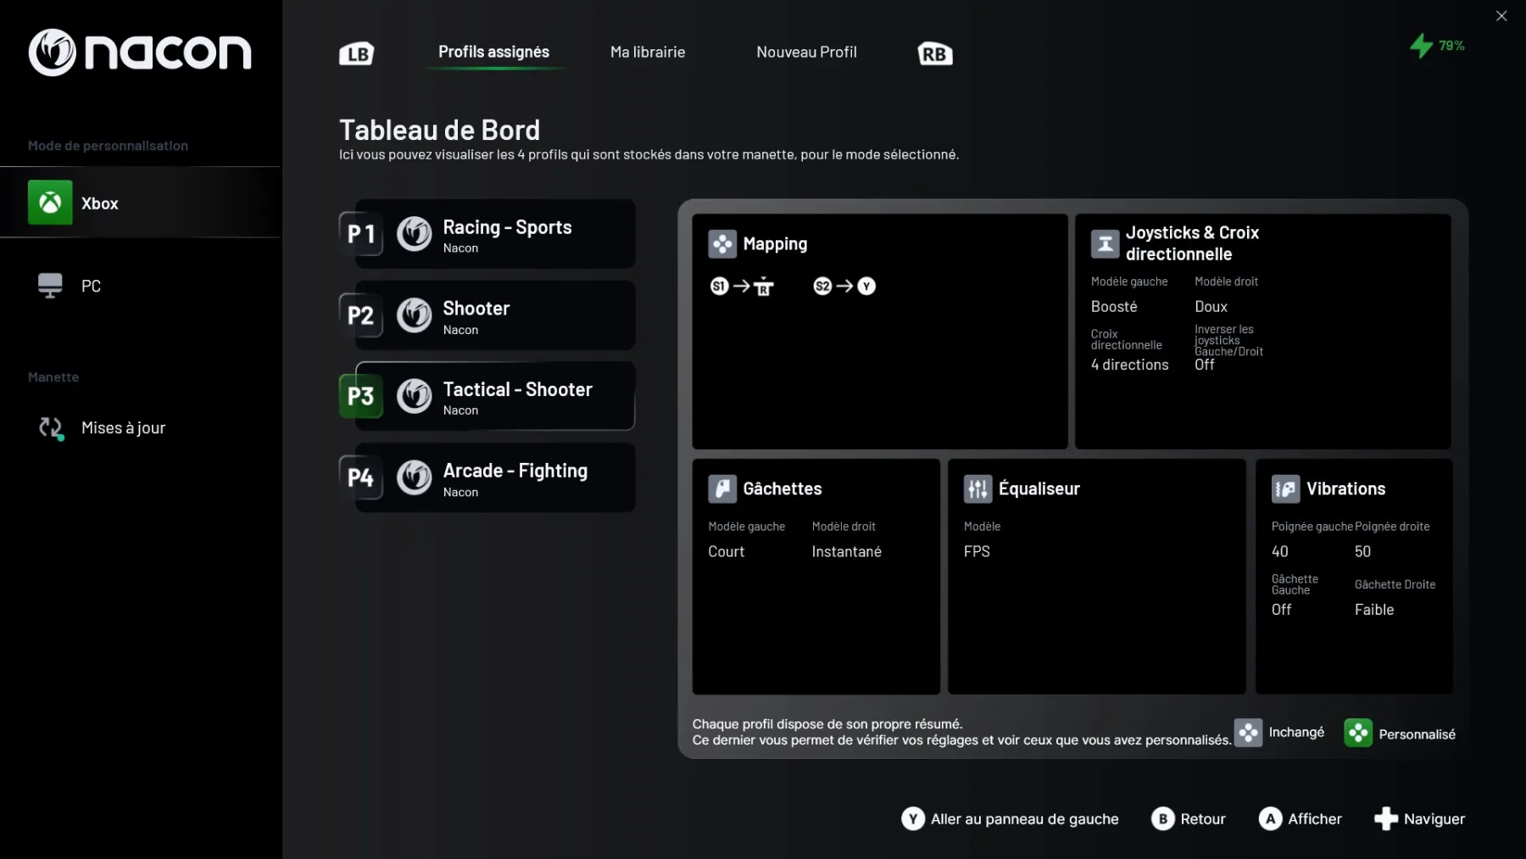Click the FPS equalizer value

(x=977, y=552)
